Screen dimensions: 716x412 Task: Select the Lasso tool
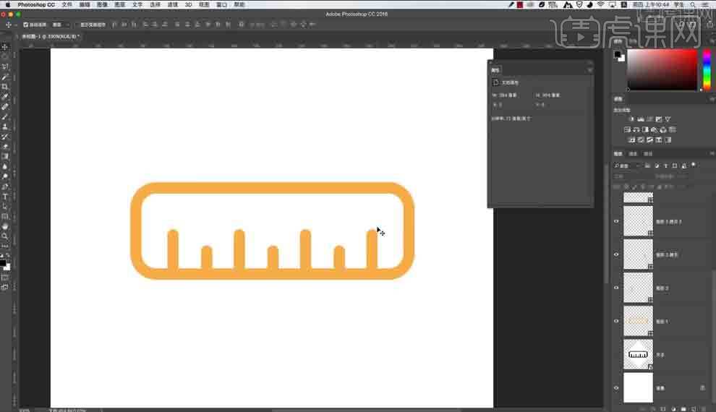tap(5, 66)
